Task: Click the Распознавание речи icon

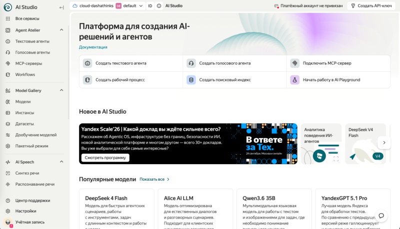Action: pyautogui.click(x=8, y=184)
